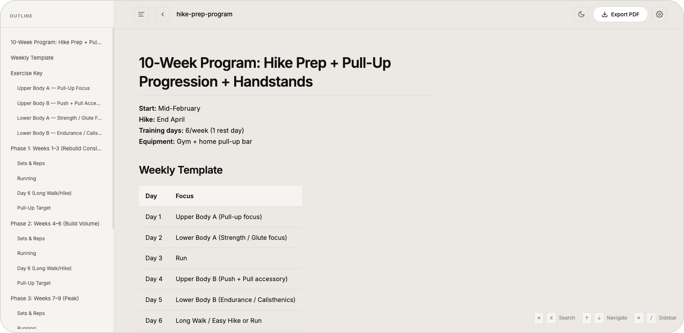Jump to first Pull-Up Target entry
The width and height of the screenshot is (684, 333).
(x=34, y=208)
